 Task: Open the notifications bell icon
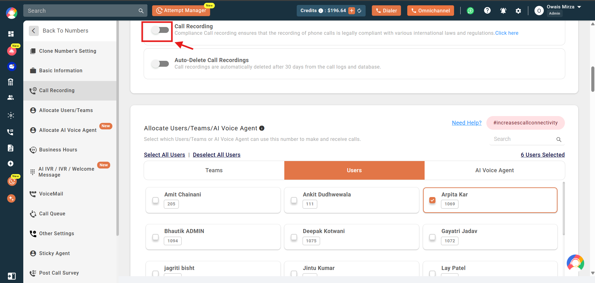point(503,11)
